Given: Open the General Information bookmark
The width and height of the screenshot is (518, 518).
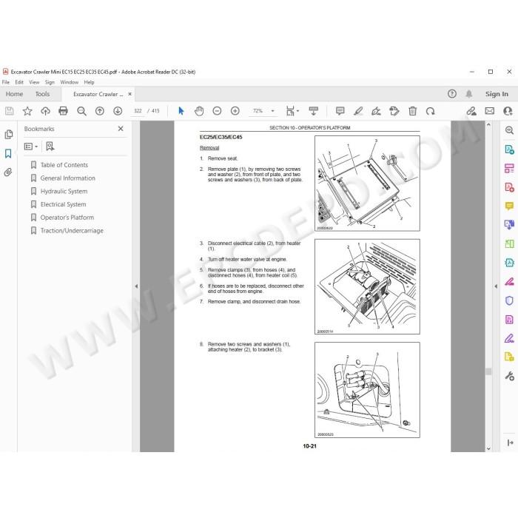Looking at the screenshot, I should [x=67, y=178].
